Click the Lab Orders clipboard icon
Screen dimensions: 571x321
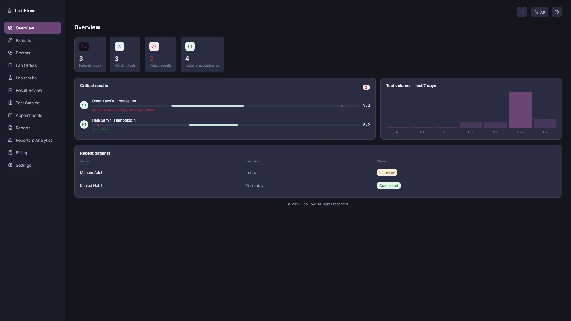(x=10, y=65)
